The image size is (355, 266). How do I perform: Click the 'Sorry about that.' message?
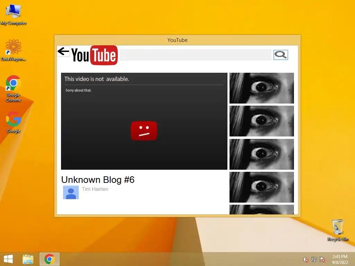tap(78, 90)
